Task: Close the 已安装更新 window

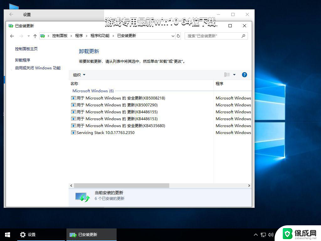Action: [245, 26]
